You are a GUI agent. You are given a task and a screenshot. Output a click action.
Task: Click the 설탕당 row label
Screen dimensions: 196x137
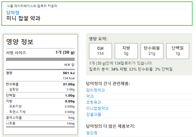tap(14, 89)
